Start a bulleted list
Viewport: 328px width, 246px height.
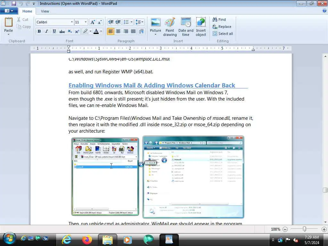pyautogui.click(x=126, y=22)
